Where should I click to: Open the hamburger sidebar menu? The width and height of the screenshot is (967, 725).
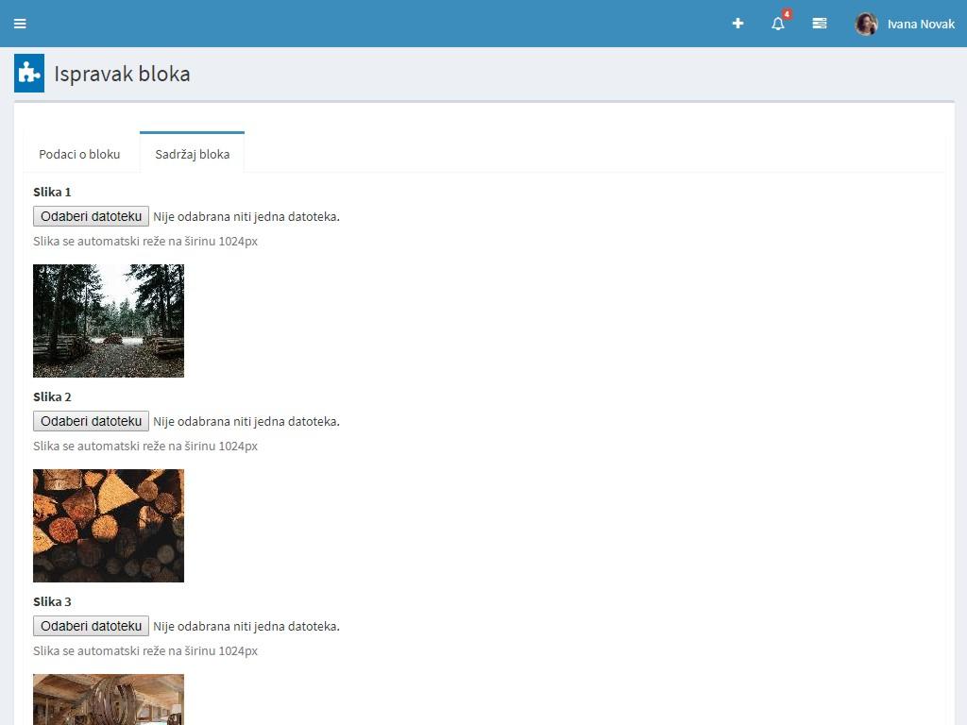[20, 24]
